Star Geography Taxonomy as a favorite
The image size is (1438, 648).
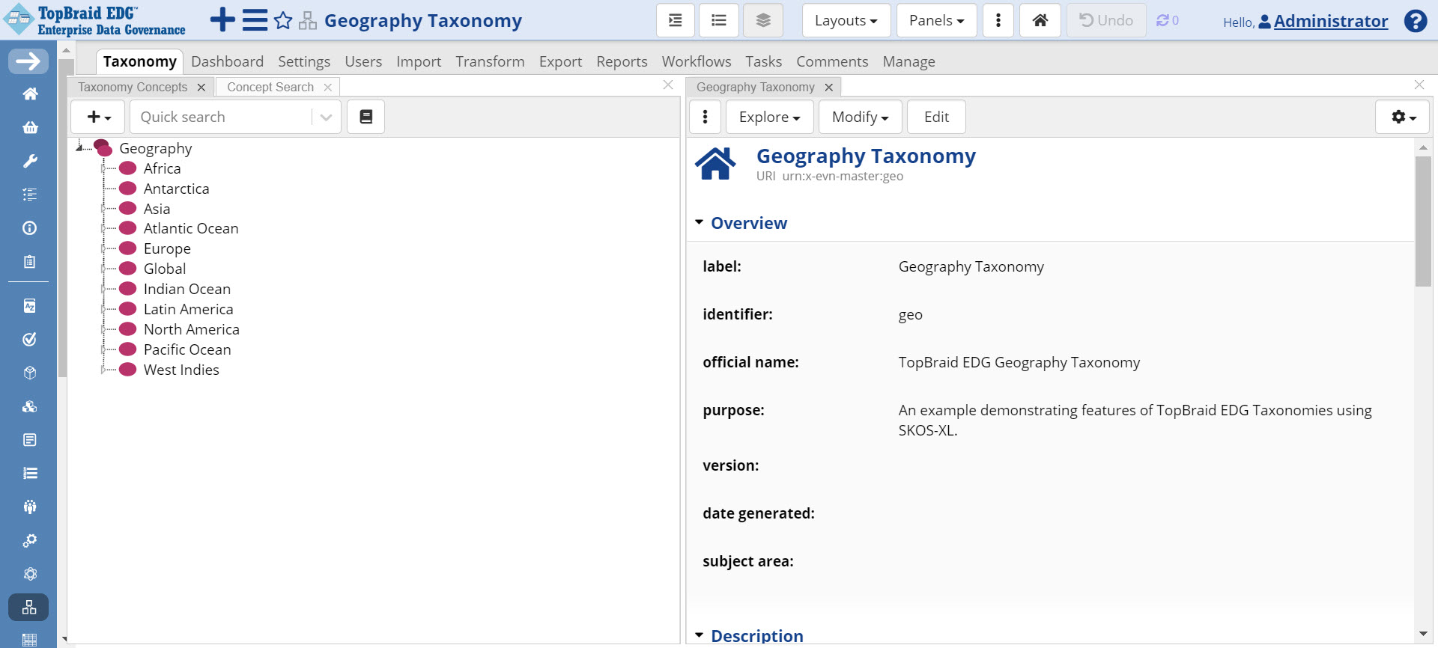(283, 21)
